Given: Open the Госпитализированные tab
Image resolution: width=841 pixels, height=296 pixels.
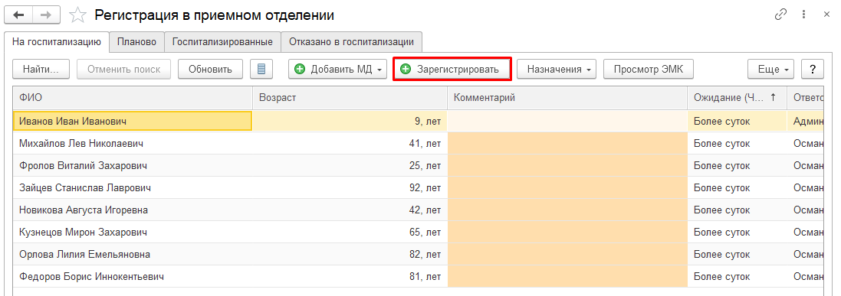Looking at the screenshot, I should coord(222,42).
